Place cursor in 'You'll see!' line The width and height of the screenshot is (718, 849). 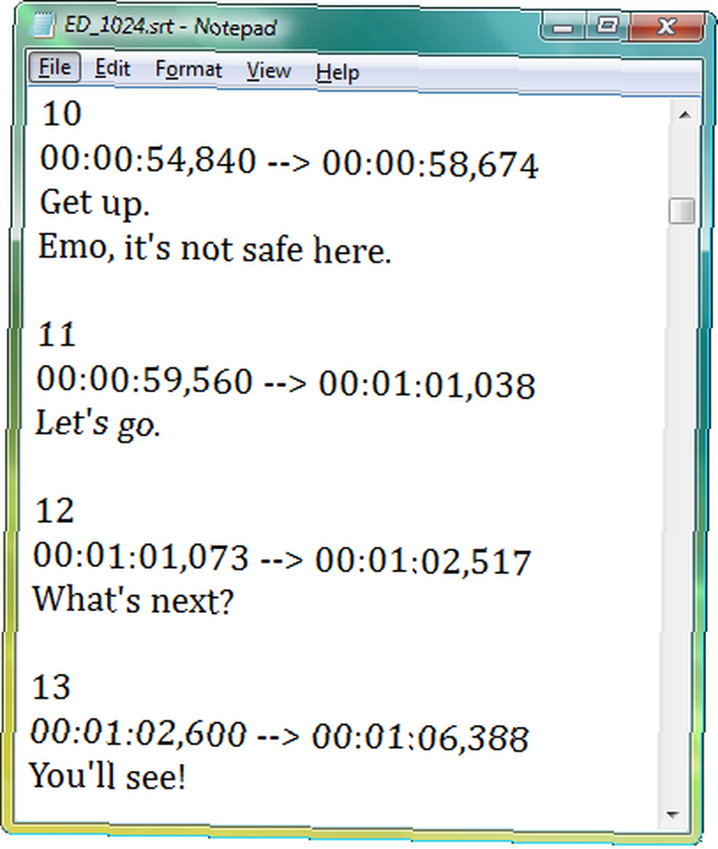108,776
